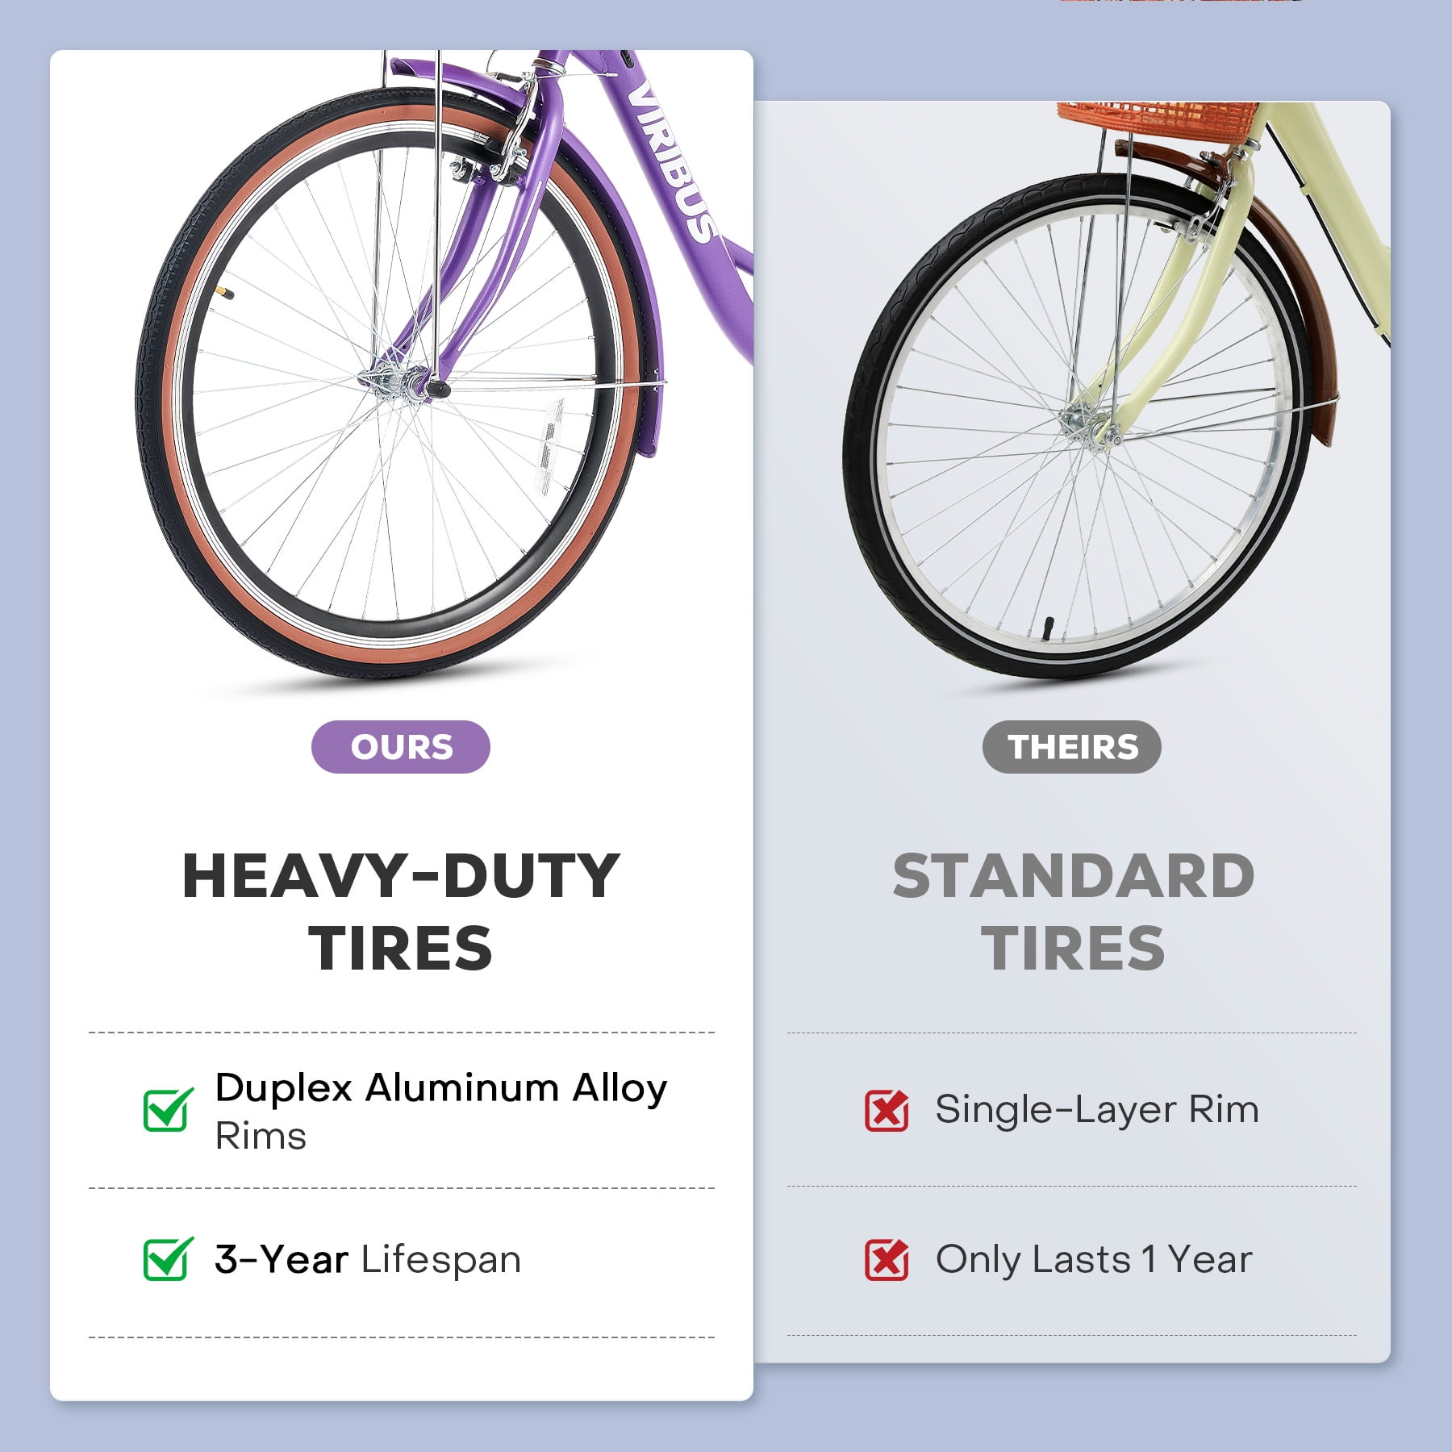
Task: Select the gray THEIRS badge
Action: click(1072, 747)
